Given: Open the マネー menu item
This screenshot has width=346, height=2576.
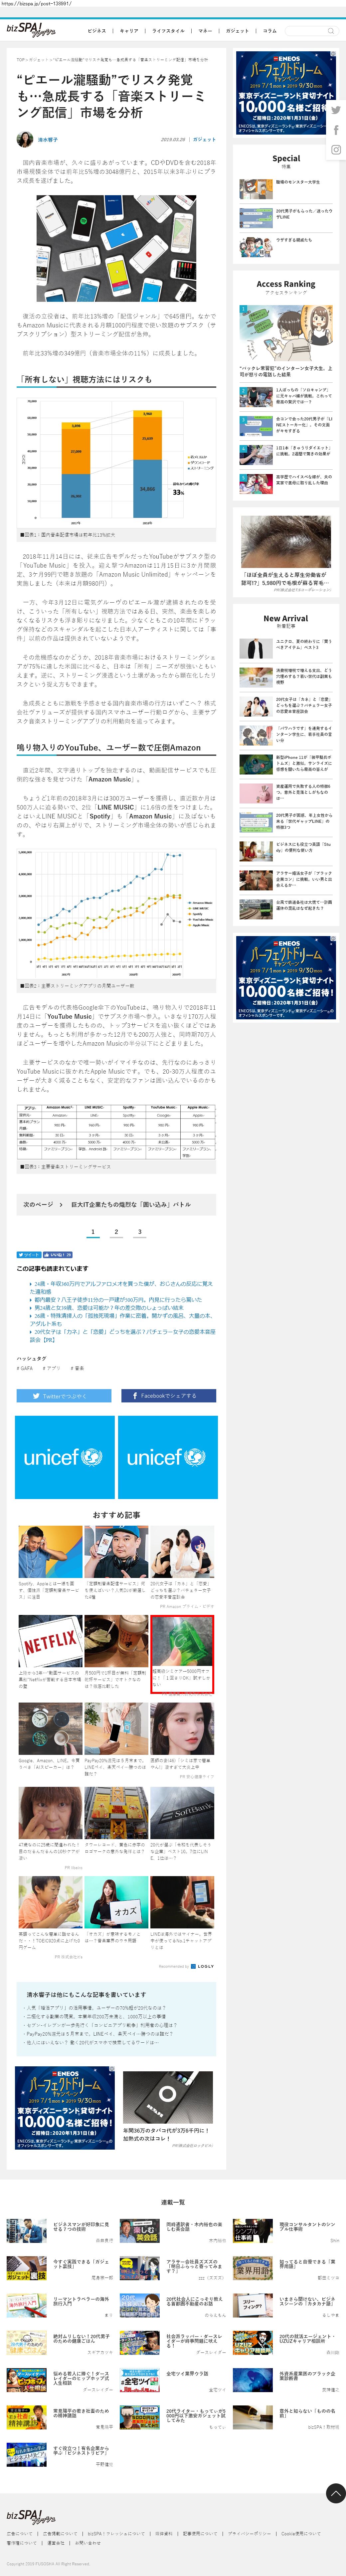Looking at the screenshot, I should tap(205, 31).
